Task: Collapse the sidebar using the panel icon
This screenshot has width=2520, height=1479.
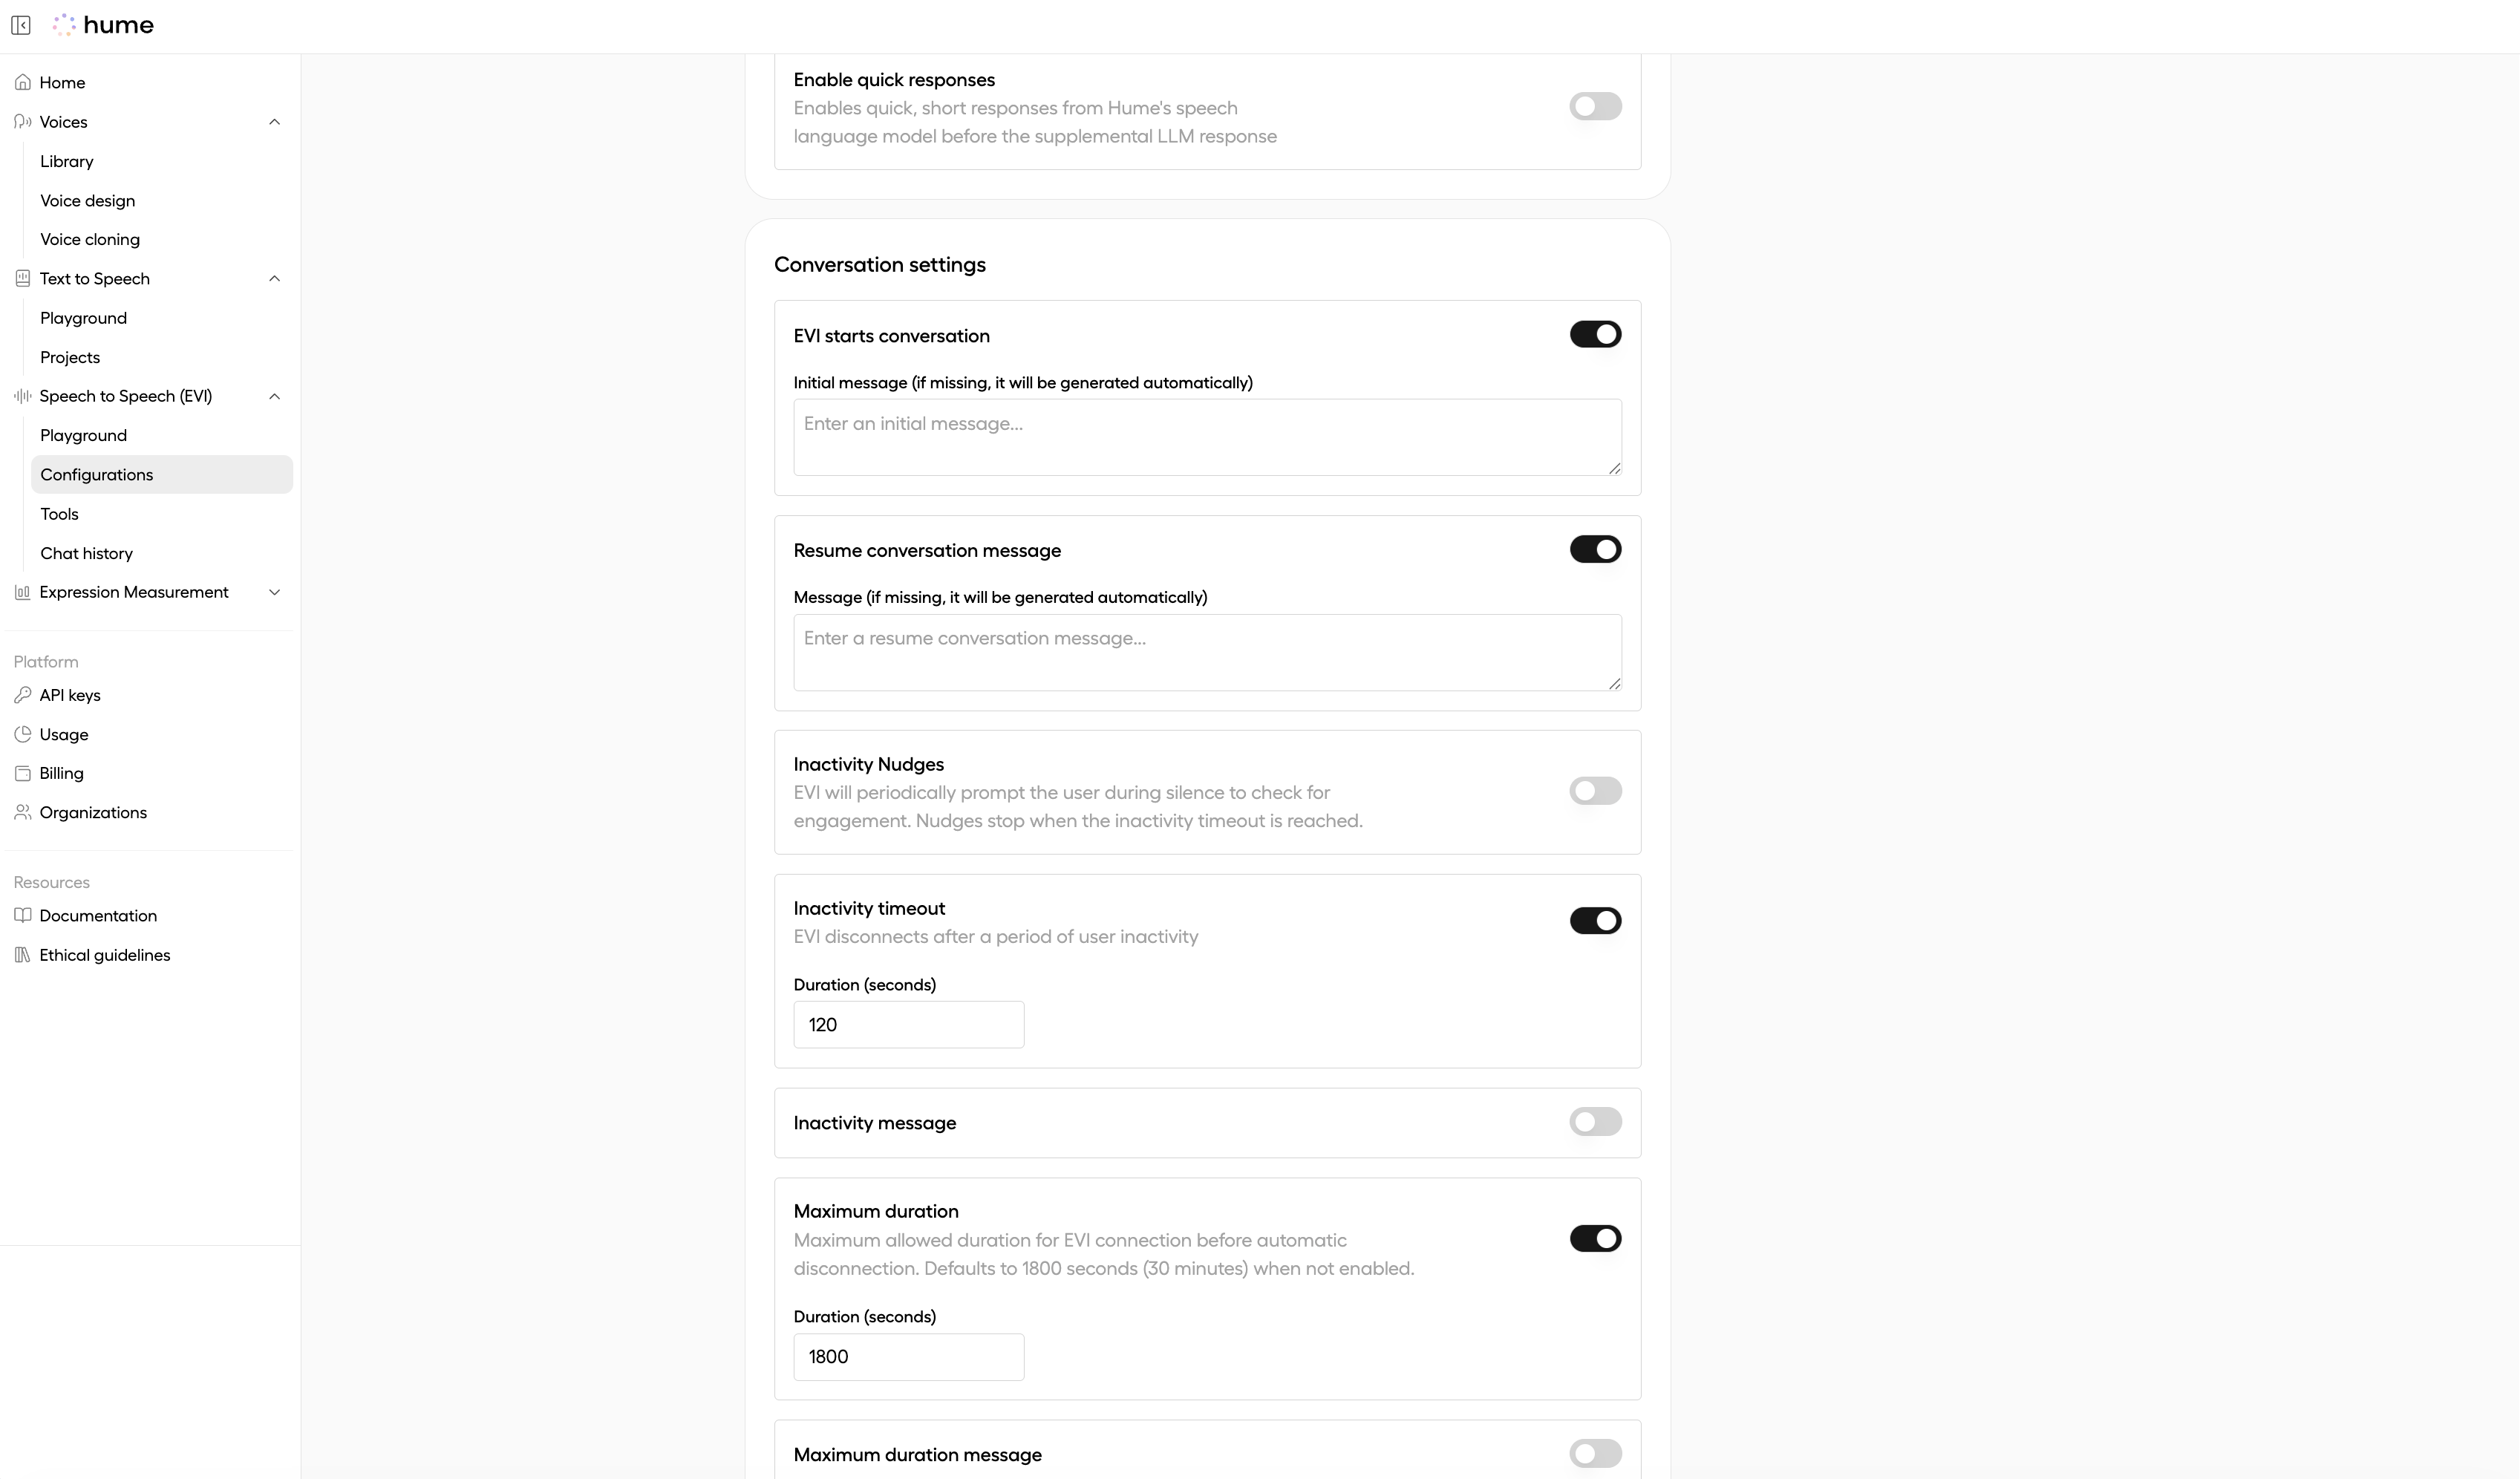Action: click(21, 25)
